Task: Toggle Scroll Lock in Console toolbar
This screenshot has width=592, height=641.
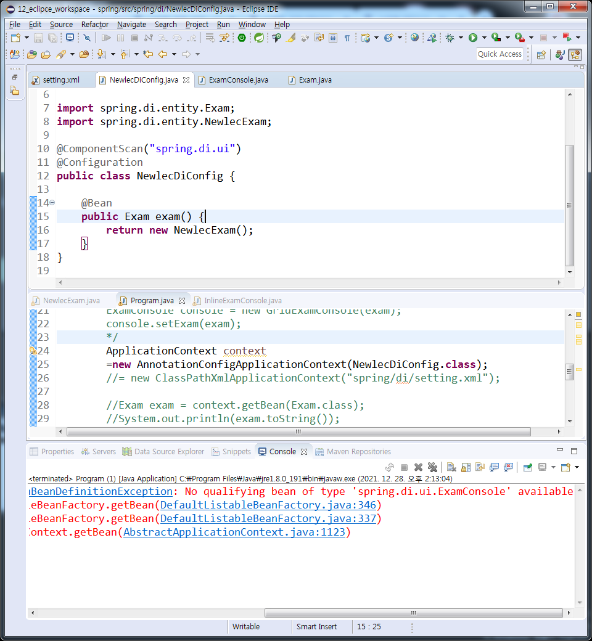Action: point(466,467)
